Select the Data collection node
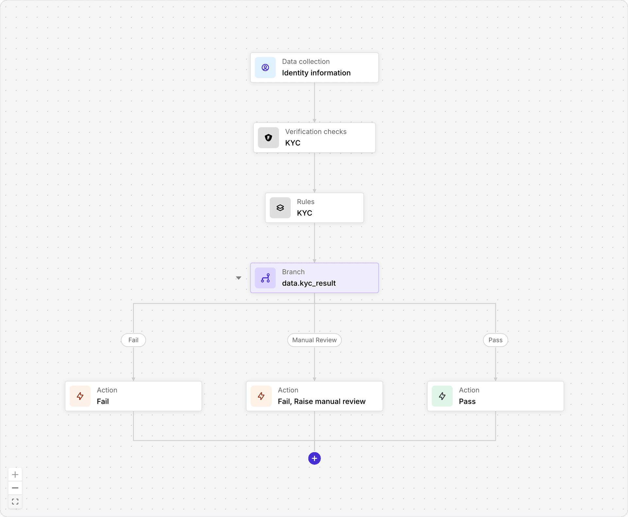Viewport: 628px width, 517px height. pyautogui.click(x=314, y=67)
